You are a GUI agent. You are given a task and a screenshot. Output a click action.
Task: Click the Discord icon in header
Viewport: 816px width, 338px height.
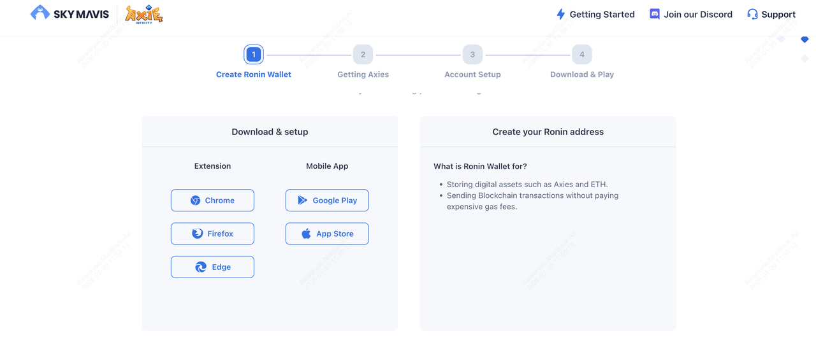[x=654, y=14]
